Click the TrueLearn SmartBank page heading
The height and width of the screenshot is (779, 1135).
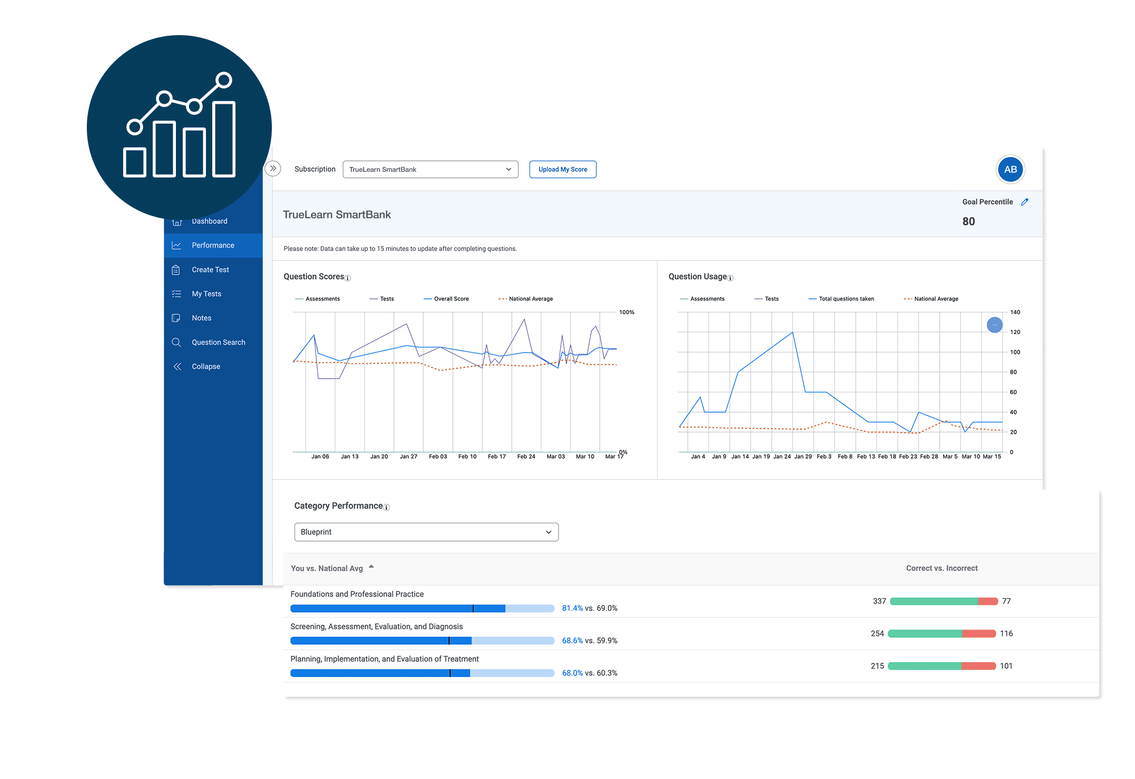point(337,215)
